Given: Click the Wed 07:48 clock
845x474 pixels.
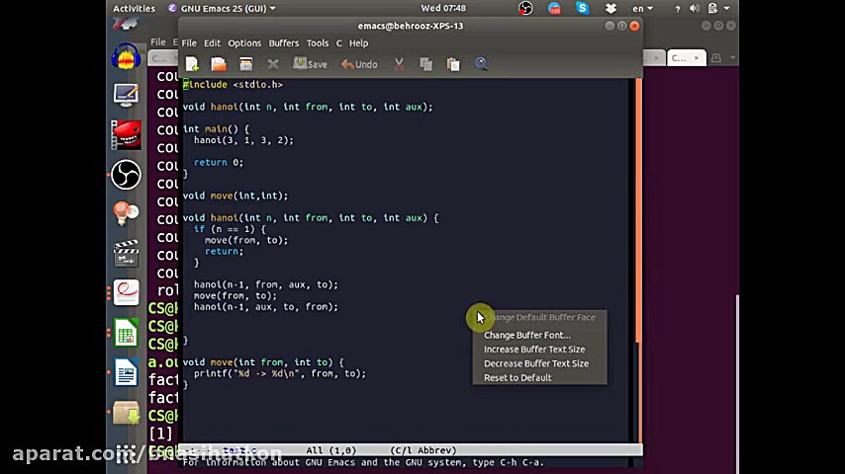Looking at the screenshot, I should click(443, 8).
